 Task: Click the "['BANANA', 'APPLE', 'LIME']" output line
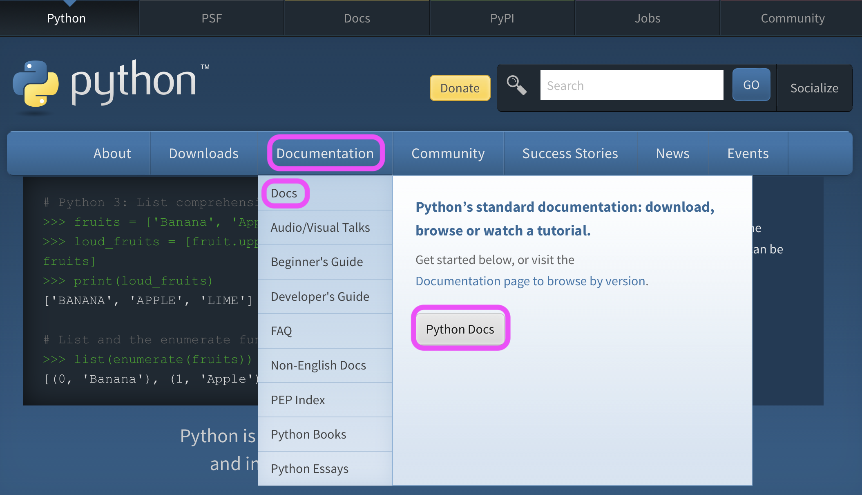[x=148, y=300]
